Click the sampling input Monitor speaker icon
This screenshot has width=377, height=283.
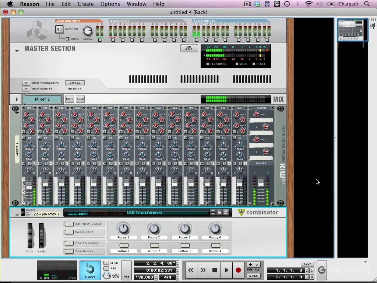click(x=59, y=29)
